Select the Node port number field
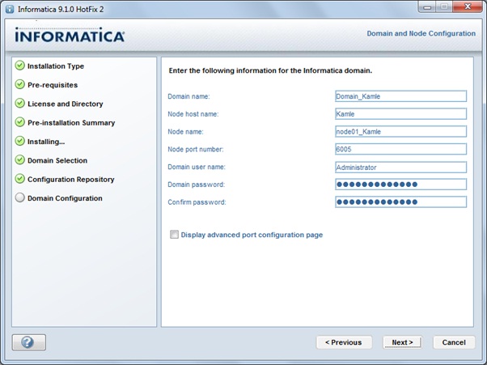 tap(400, 149)
